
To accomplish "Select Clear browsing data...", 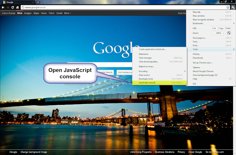I will [160, 62].
